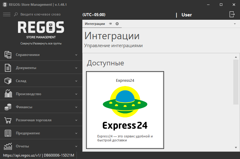Click the Справочники catalog icon
240x159 pixels.
pos(8,55)
